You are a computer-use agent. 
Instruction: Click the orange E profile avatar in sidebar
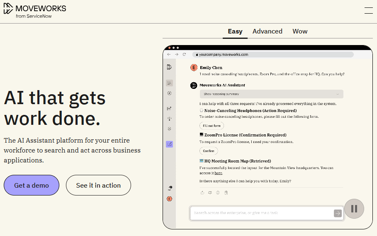click(x=169, y=199)
